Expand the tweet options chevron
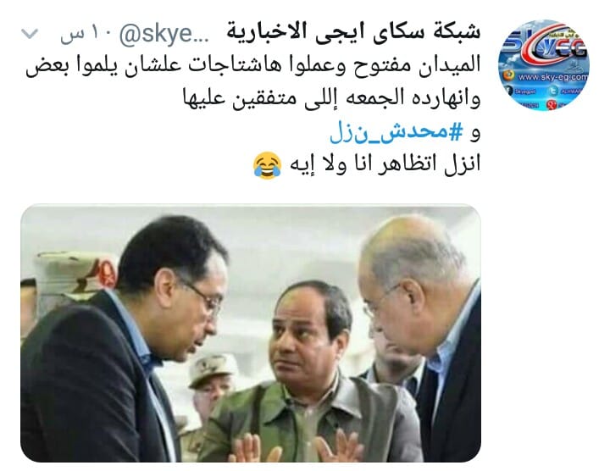Screen dimensions: 610x471 click(30, 34)
